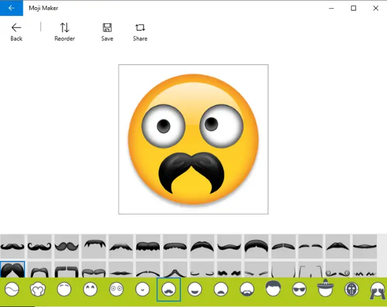Select the rounded bar mustache, seventh in top row
Viewport: 387px width, 307px height.
tap(175, 246)
